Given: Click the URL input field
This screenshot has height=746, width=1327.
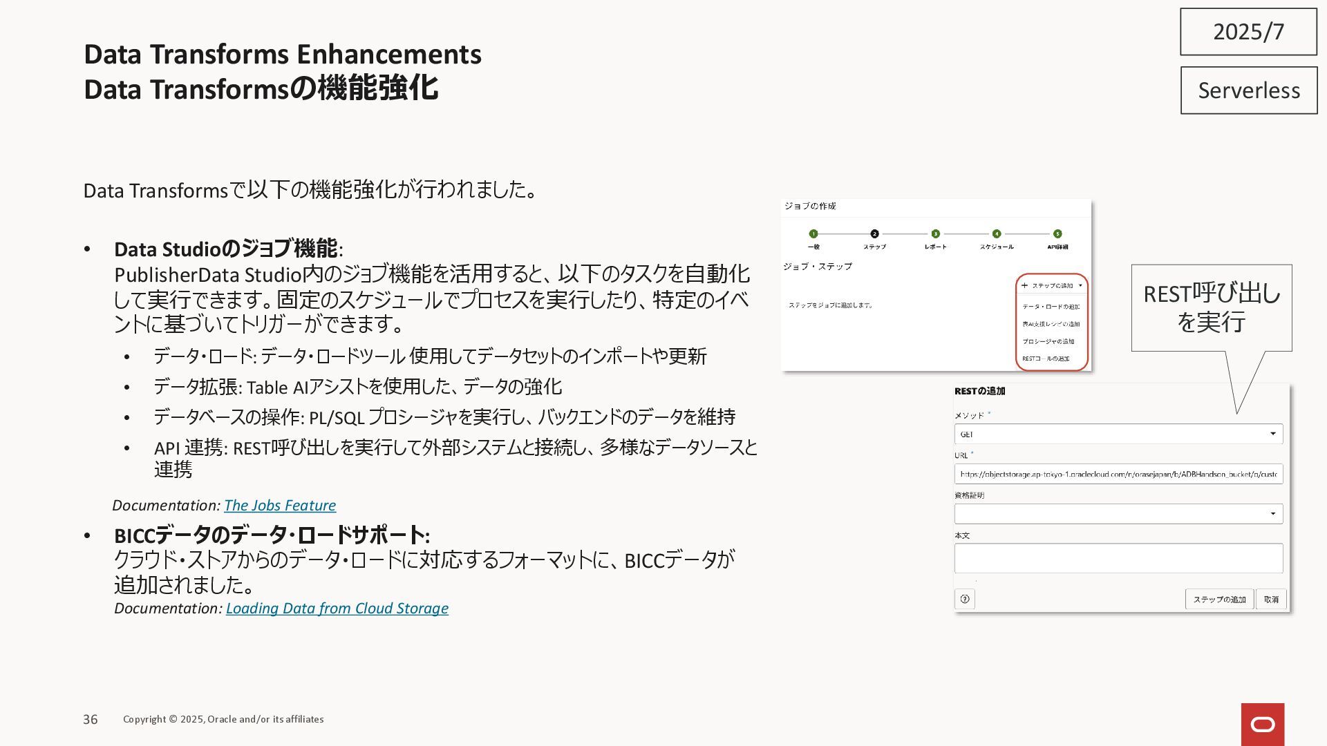Looking at the screenshot, I should [1118, 474].
